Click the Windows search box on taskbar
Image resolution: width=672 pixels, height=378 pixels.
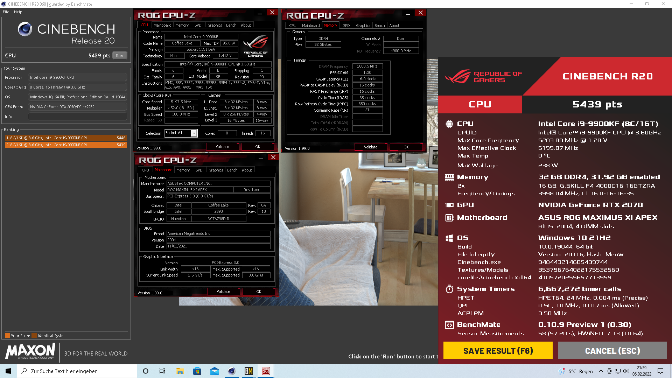[77, 371]
